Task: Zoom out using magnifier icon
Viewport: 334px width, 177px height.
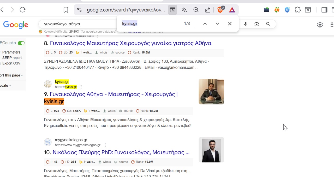Action: coord(196,10)
